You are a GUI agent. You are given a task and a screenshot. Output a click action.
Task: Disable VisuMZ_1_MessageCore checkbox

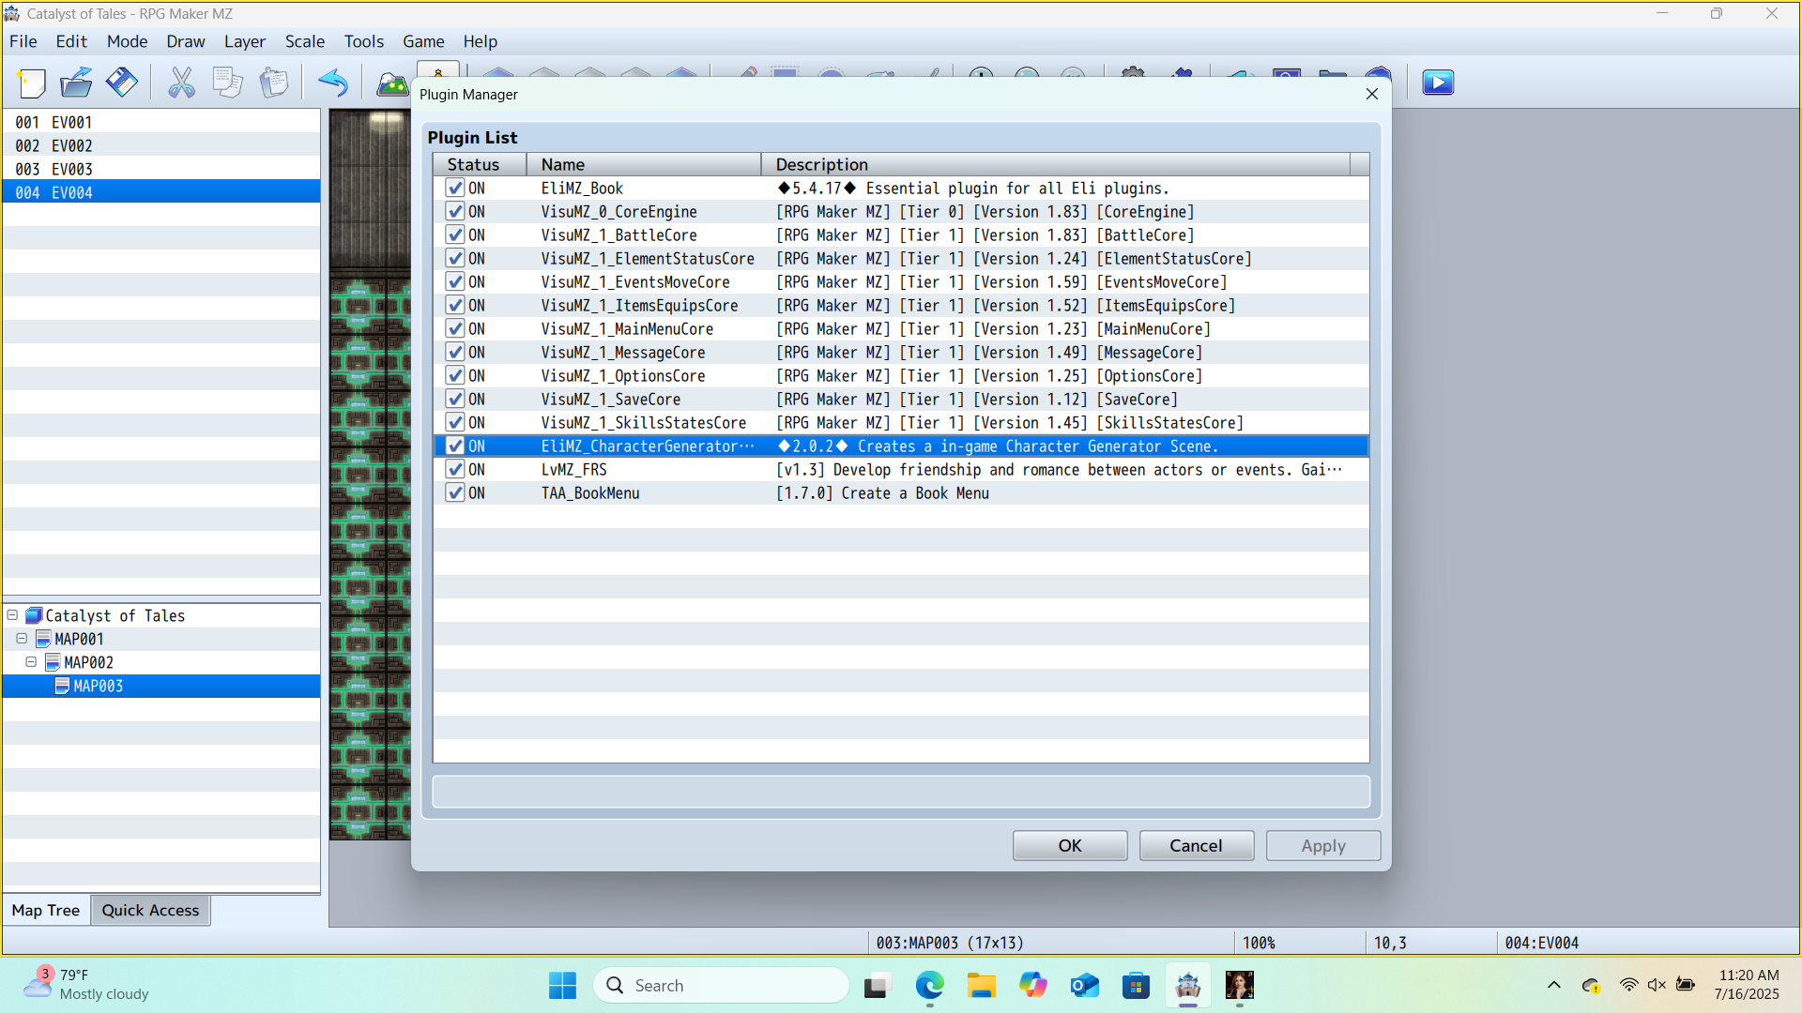[x=455, y=353]
